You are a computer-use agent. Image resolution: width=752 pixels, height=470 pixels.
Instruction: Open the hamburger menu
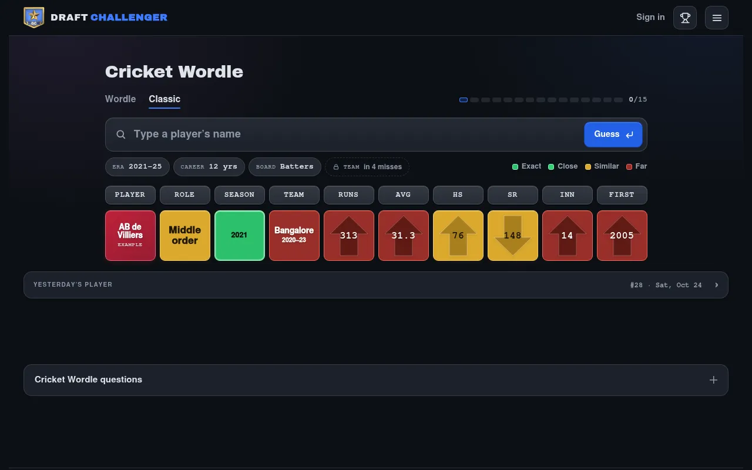click(717, 18)
